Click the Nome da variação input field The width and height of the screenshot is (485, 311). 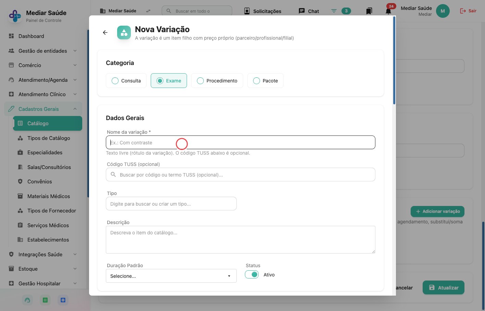click(240, 142)
